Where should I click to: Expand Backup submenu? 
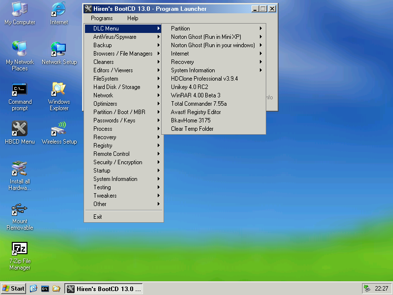tap(123, 45)
